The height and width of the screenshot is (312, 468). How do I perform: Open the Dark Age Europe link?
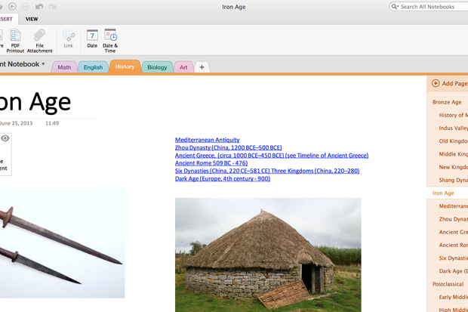point(223,179)
